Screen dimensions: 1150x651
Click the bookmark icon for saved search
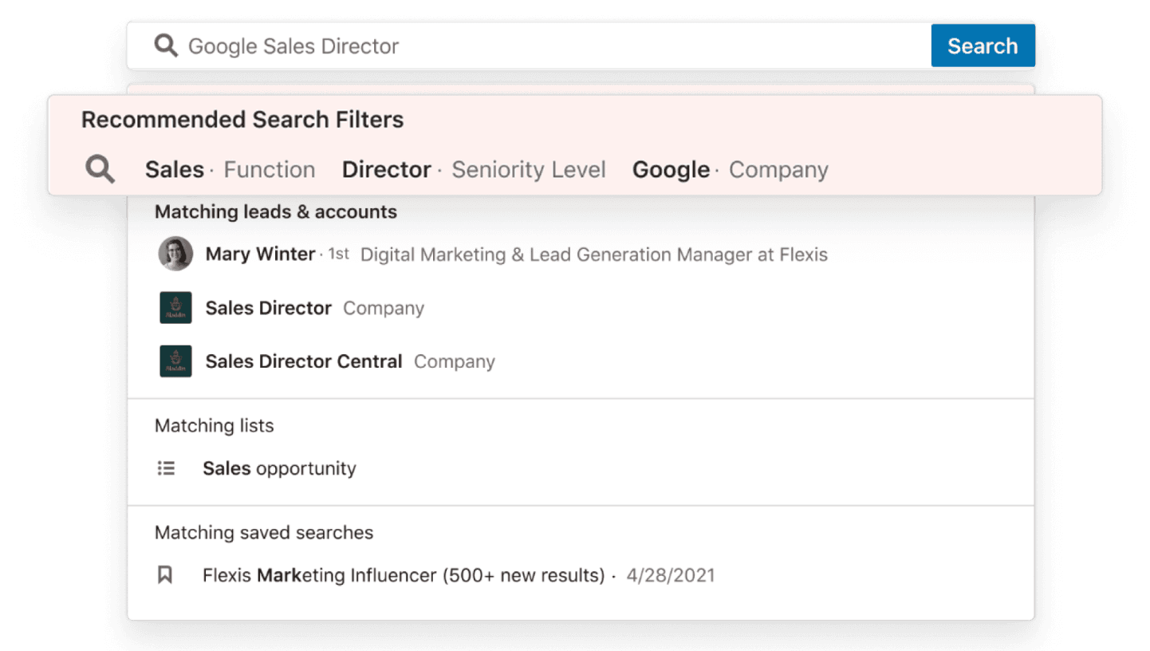pos(165,574)
